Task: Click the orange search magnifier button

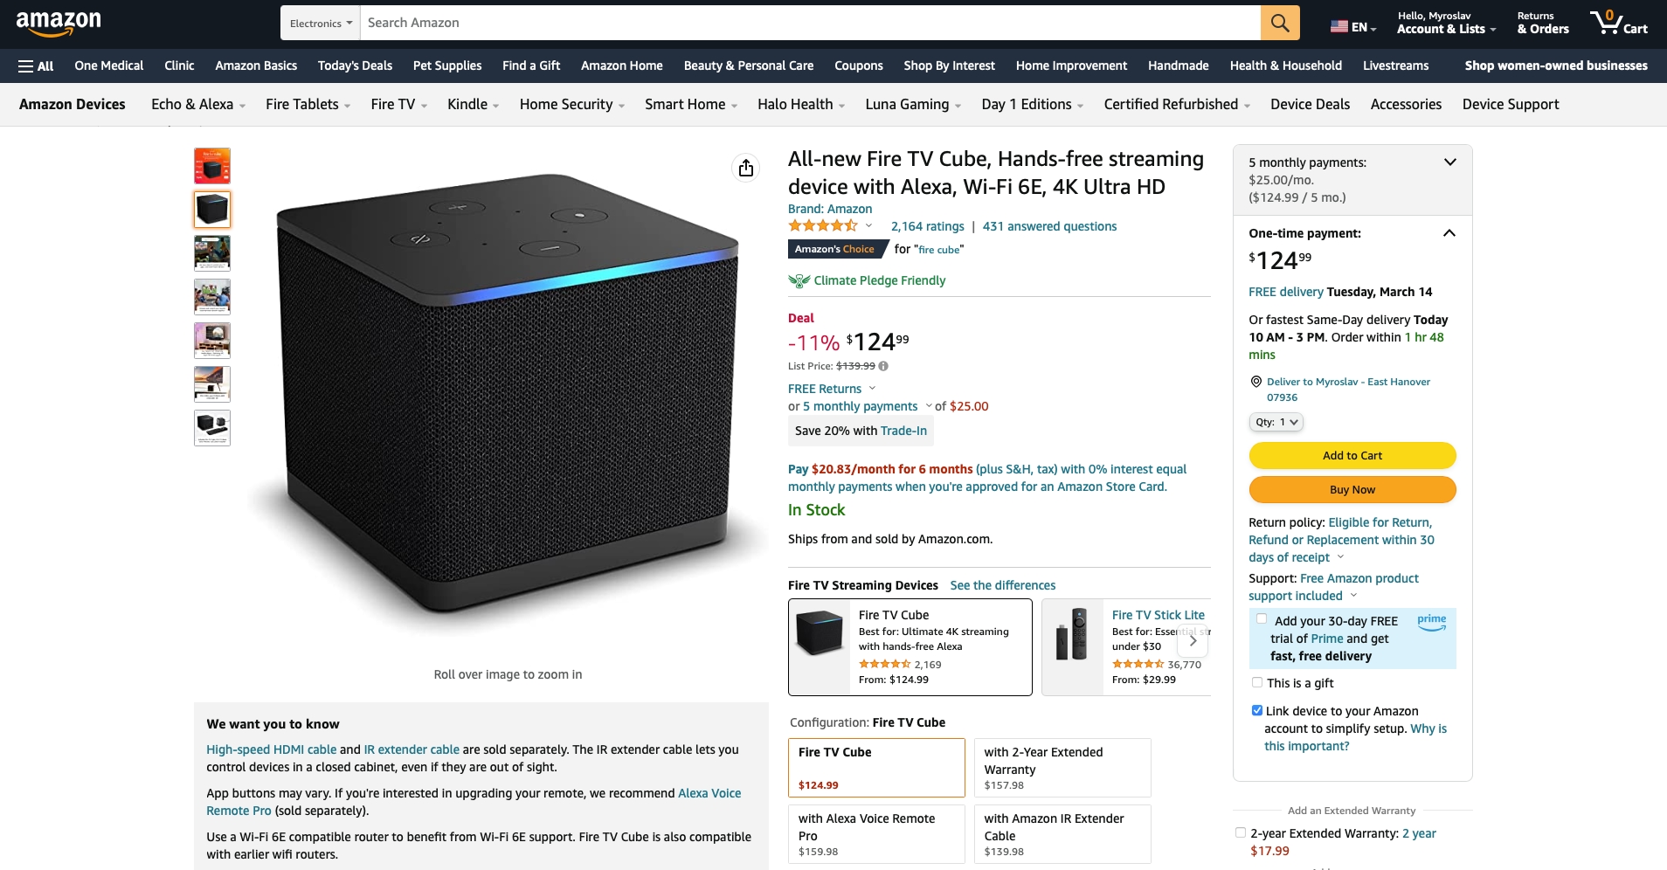Action: tap(1280, 23)
